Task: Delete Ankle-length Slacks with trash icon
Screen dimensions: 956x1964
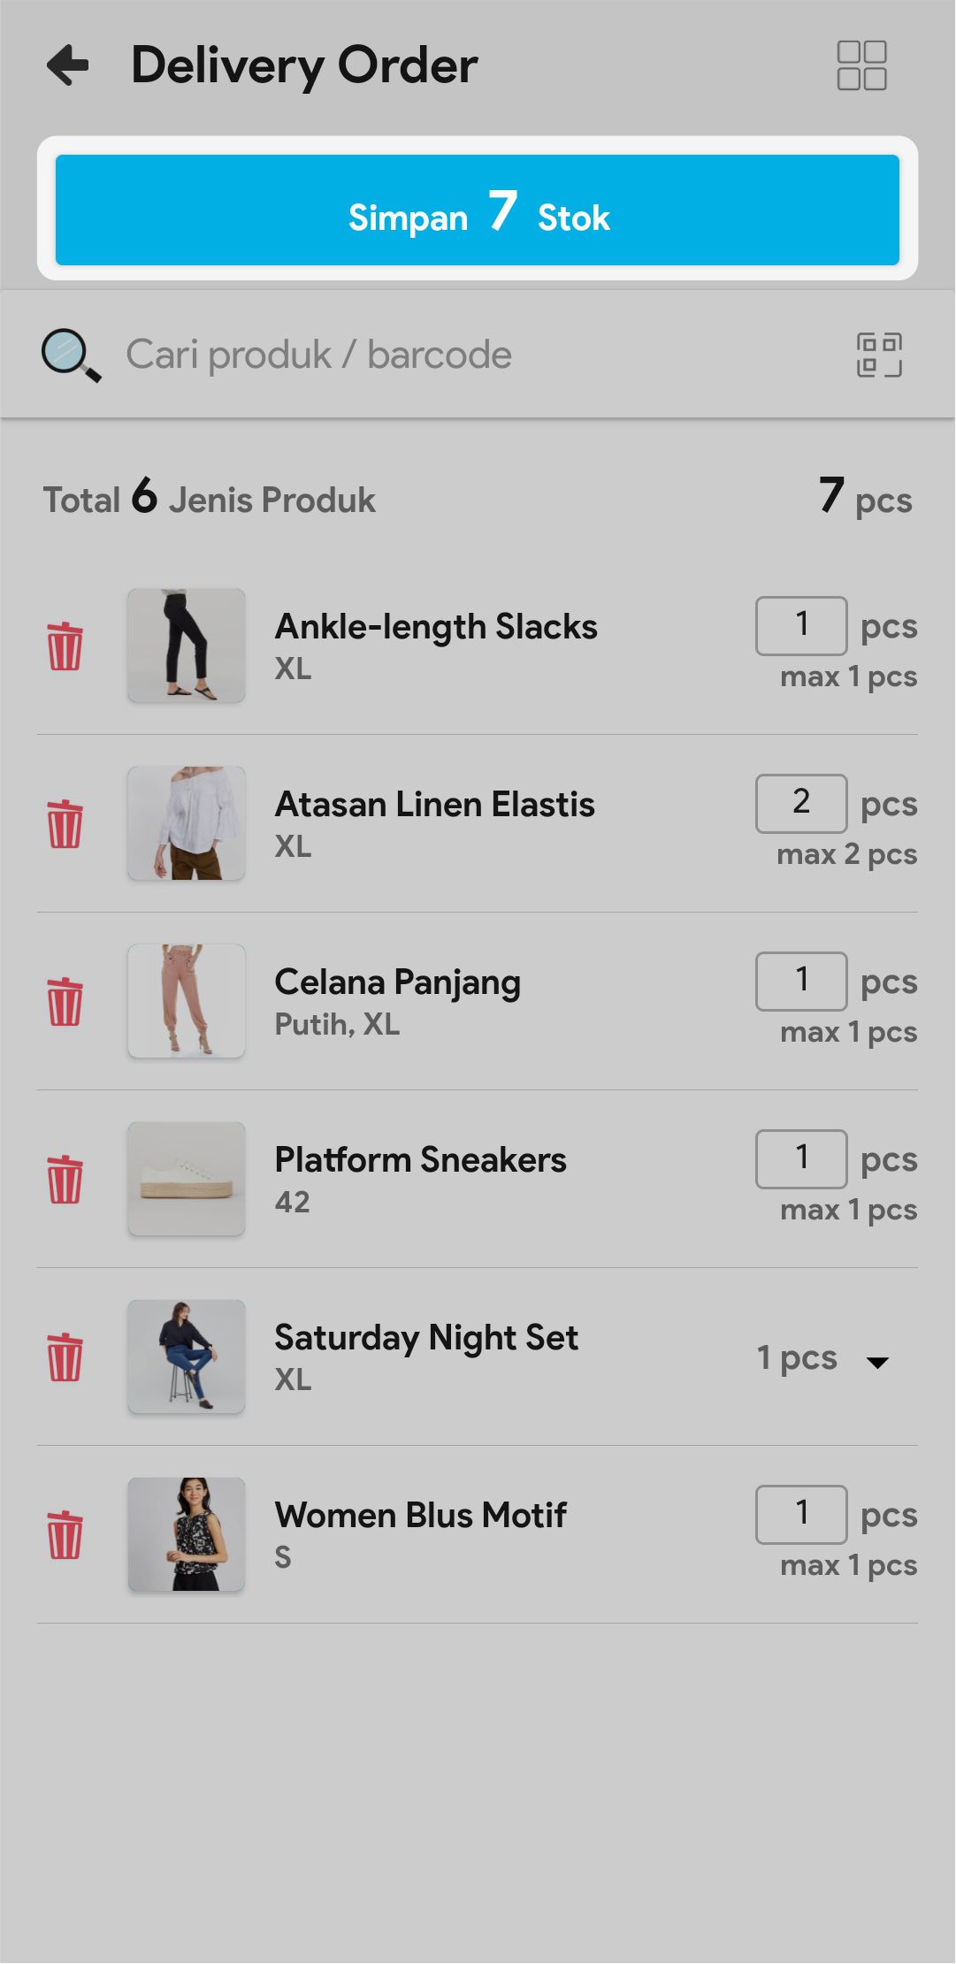Action: [x=65, y=646]
